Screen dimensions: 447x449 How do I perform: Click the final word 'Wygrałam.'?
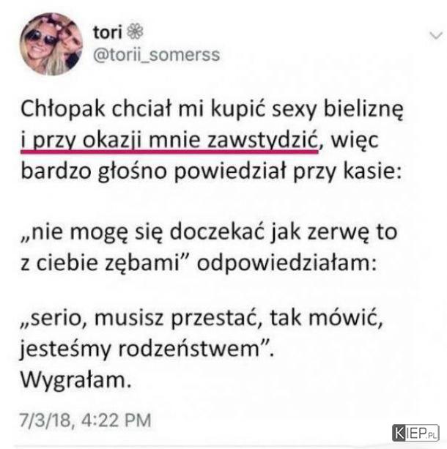tap(76, 380)
